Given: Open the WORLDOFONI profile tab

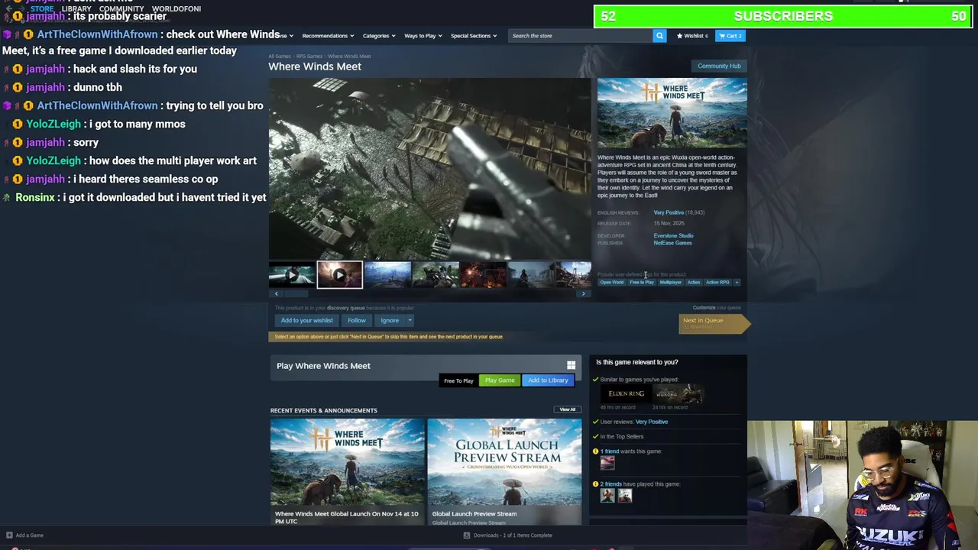Looking at the screenshot, I should coord(176,8).
